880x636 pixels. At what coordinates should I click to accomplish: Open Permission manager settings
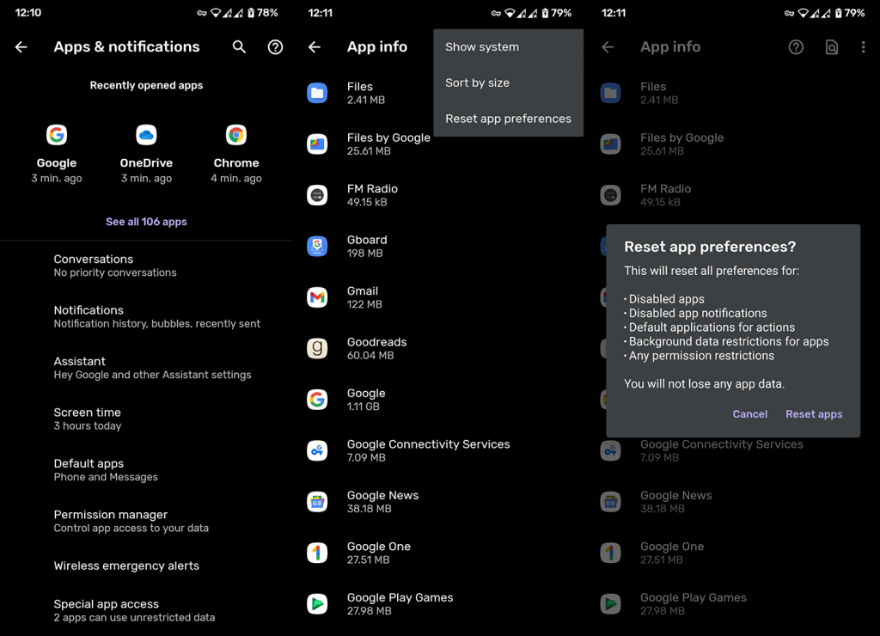pos(111,521)
